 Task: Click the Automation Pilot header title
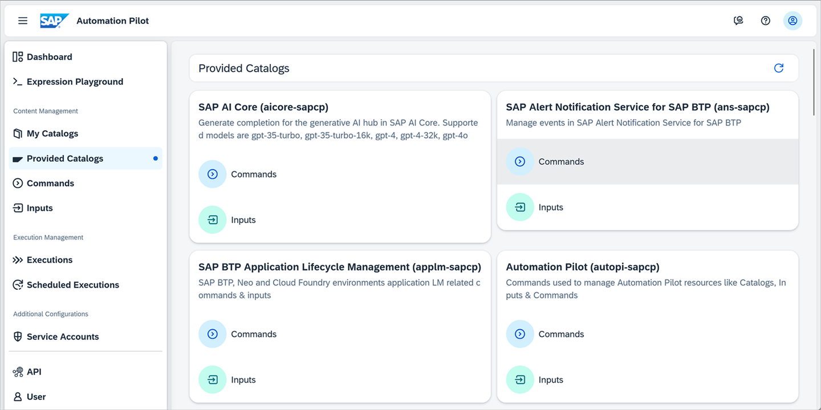pyautogui.click(x=113, y=20)
